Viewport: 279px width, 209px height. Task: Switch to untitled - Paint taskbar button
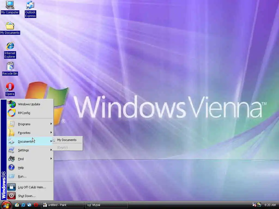tap(62, 205)
